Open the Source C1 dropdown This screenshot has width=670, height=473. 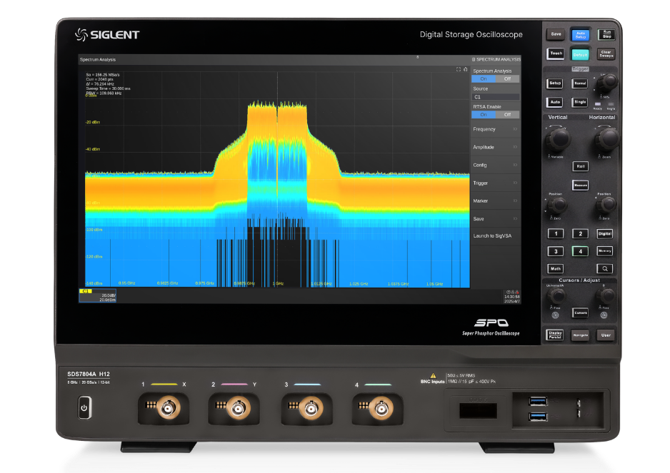click(x=495, y=96)
